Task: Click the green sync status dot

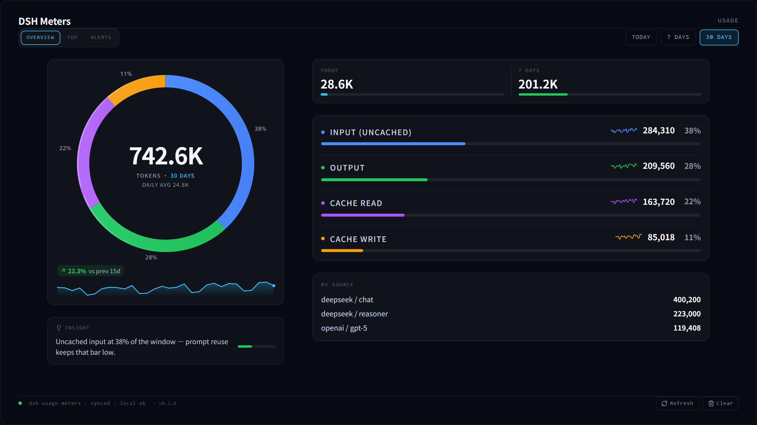Action: (20, 403)
